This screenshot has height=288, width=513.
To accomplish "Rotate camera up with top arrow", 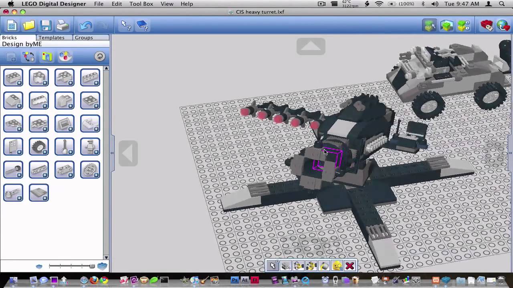I will point(311,46).
